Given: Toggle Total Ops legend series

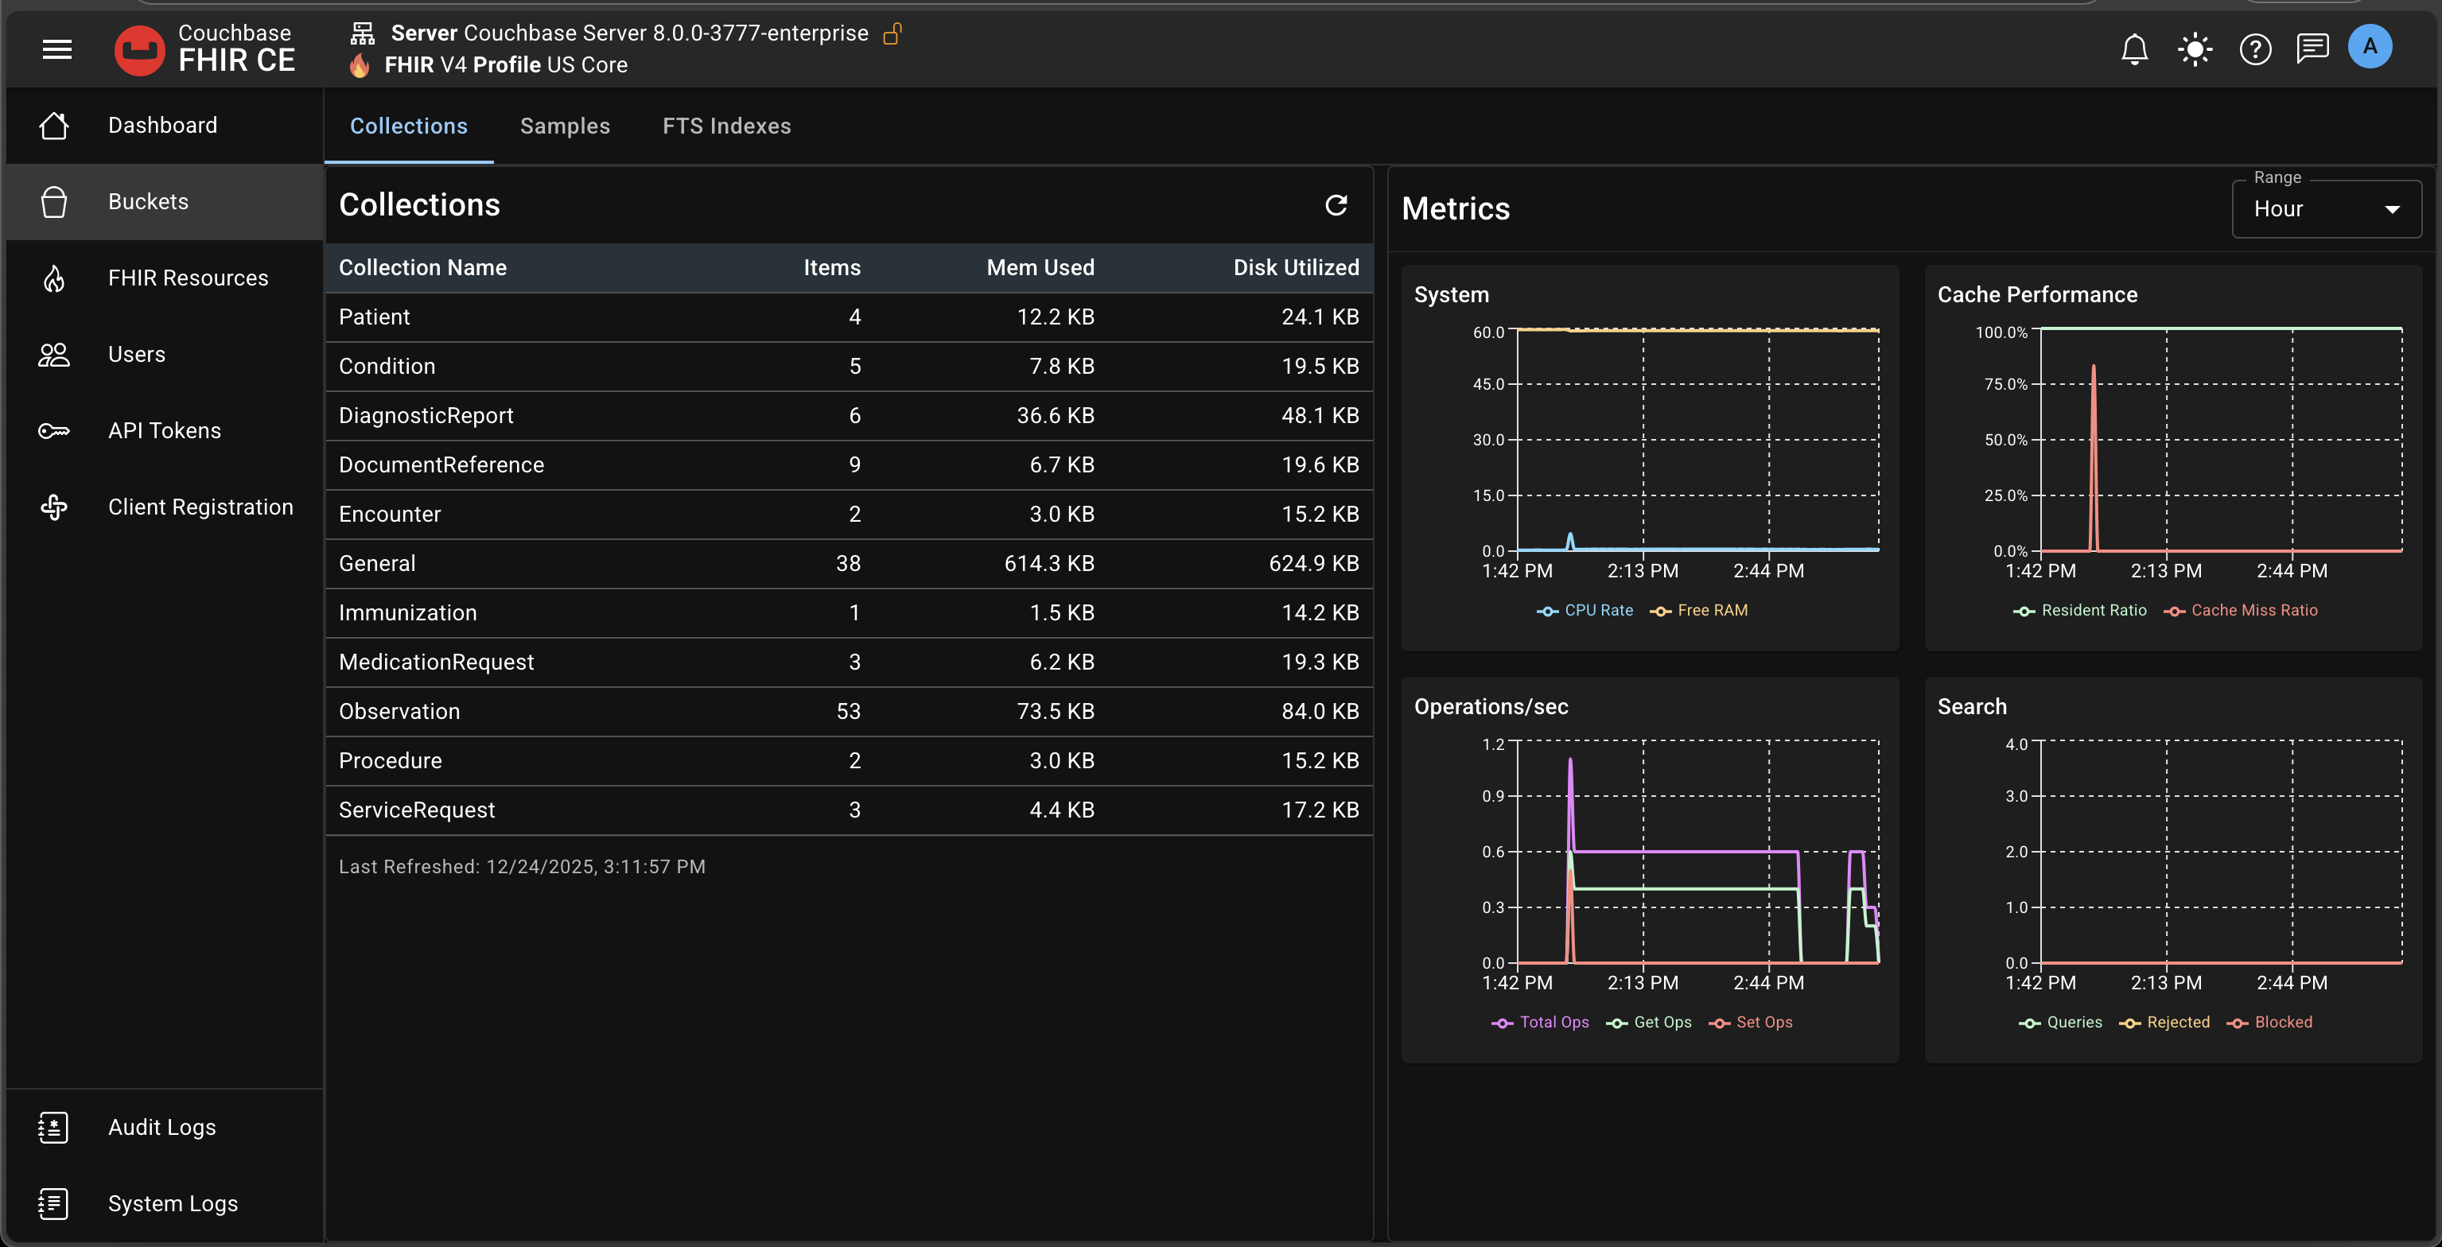Looking at the screenshot, I should tap(1542, 1021).
